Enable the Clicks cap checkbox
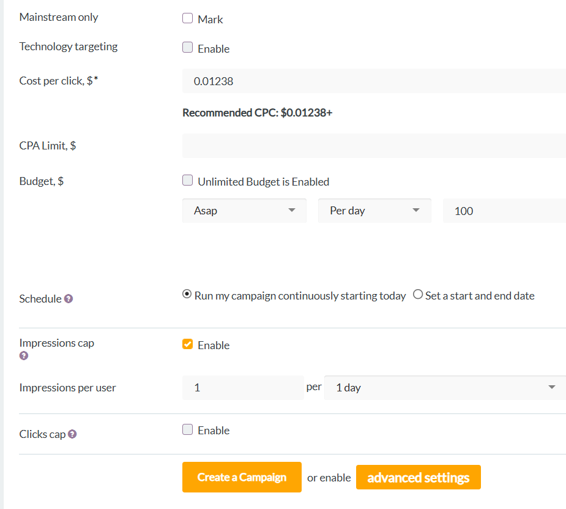Image resolution: width=566 pixels, height=509 pixels. tap(187, 429)
